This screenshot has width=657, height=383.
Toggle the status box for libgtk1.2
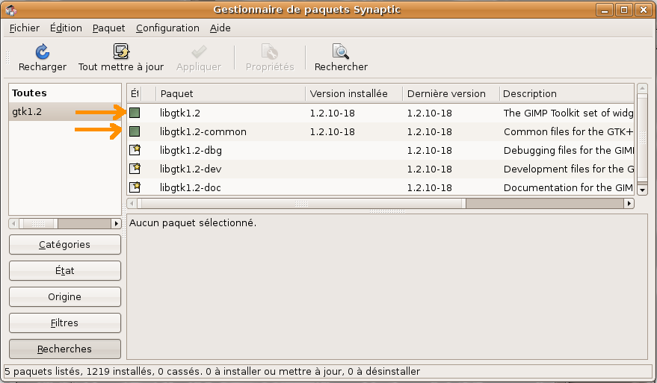[x=135, y=113]
